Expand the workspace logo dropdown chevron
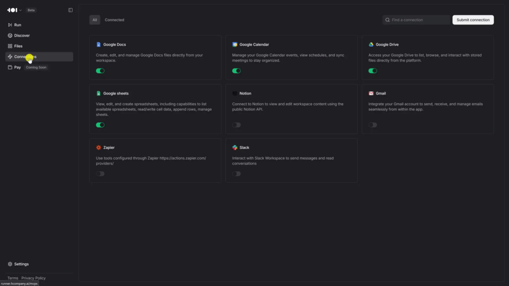The image size is (509, 286). [x=21, y=10]
